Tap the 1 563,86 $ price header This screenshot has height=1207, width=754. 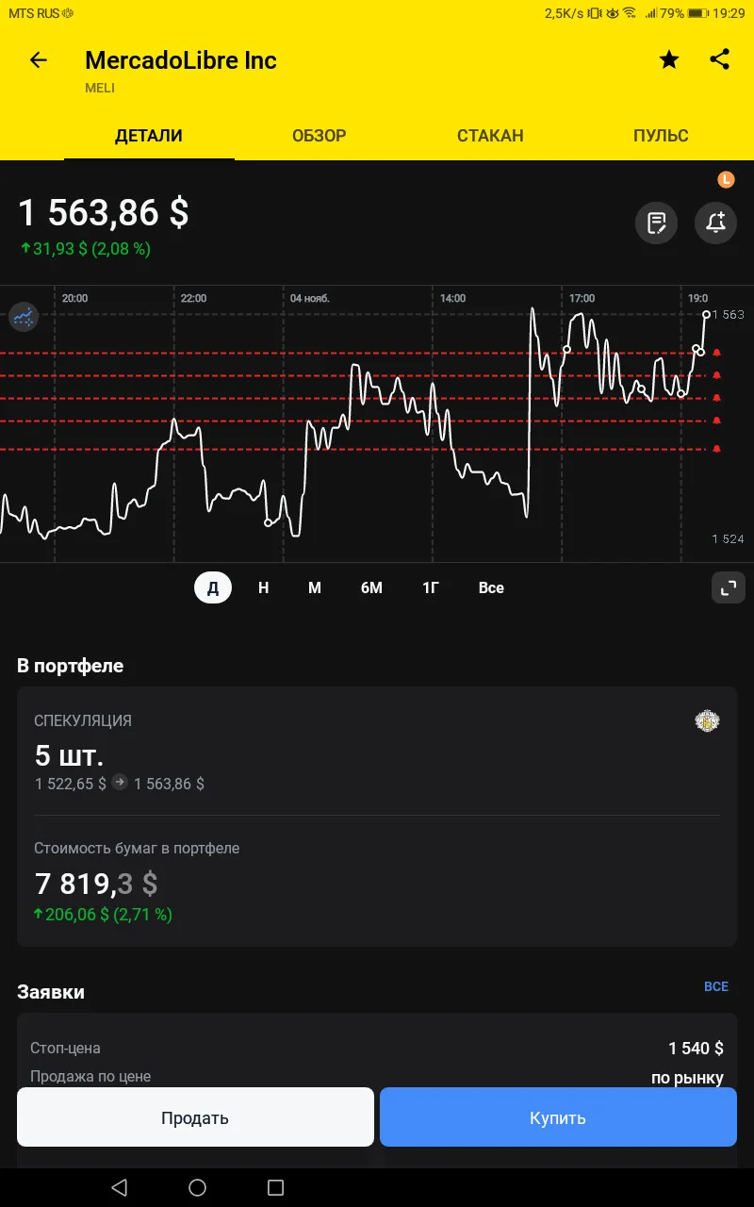click(x=104, y=212)
